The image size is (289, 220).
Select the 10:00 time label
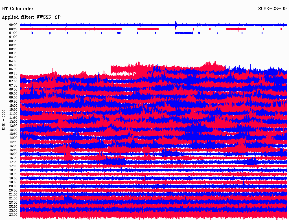point(13,105)
